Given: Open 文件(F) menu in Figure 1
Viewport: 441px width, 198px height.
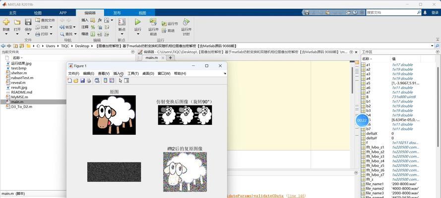Looking at the screenshot, I should click(74, 73).
